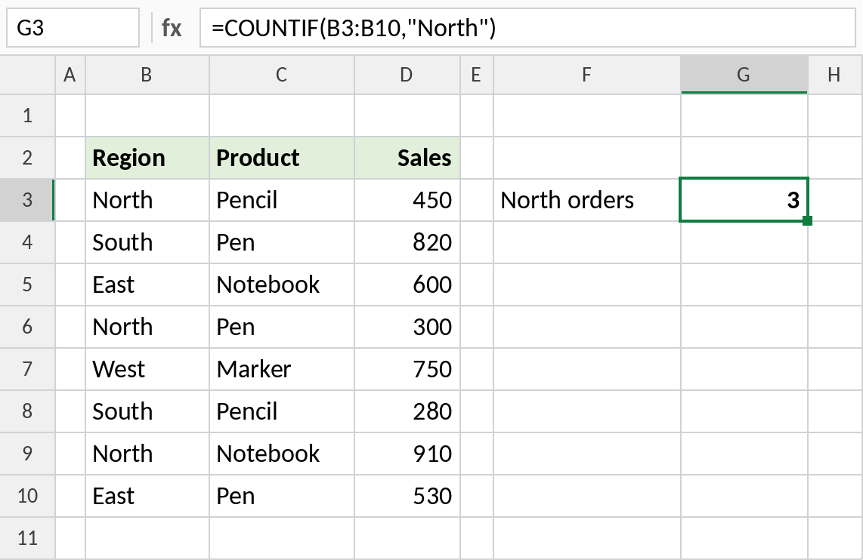Image resolution: width=863 pixels, height=560 pixels.
Task: Select row 7 header
Action: [x=27, y=369]
